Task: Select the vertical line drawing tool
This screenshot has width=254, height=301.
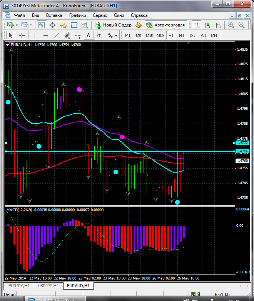Action: tap(35, 35)
